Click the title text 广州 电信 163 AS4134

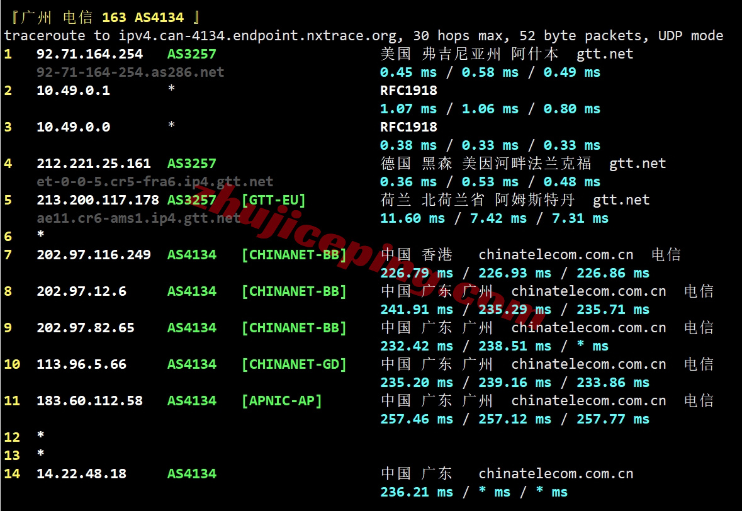click(x=105, y=18)
